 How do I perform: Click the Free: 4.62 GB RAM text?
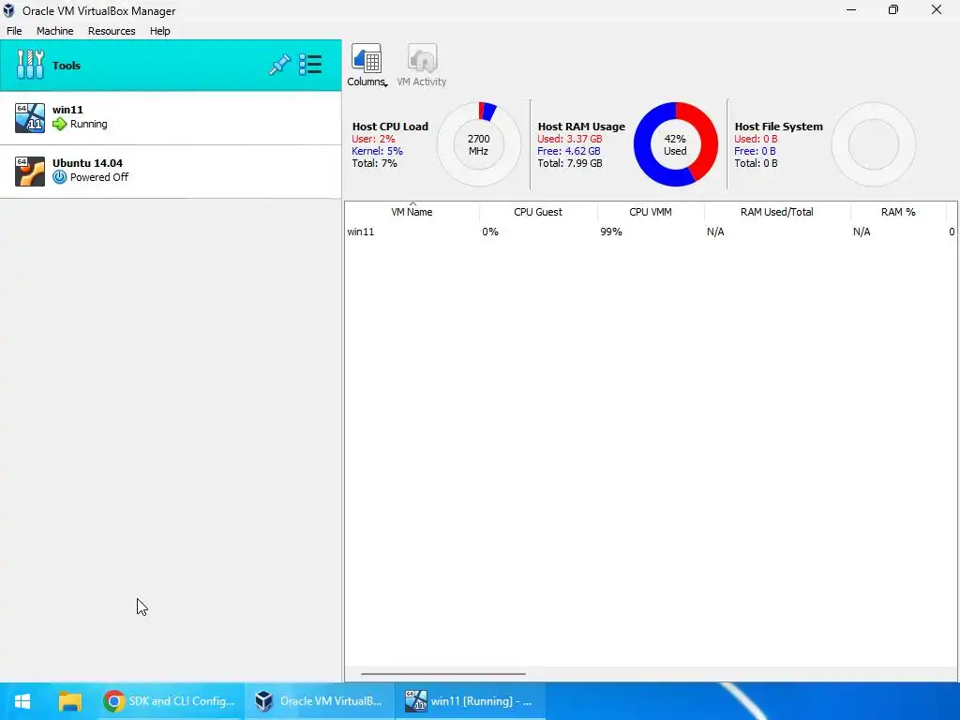pos(569,151)
